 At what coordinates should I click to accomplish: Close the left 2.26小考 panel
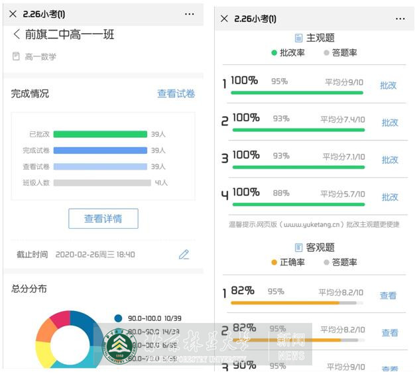click(13, 13)
